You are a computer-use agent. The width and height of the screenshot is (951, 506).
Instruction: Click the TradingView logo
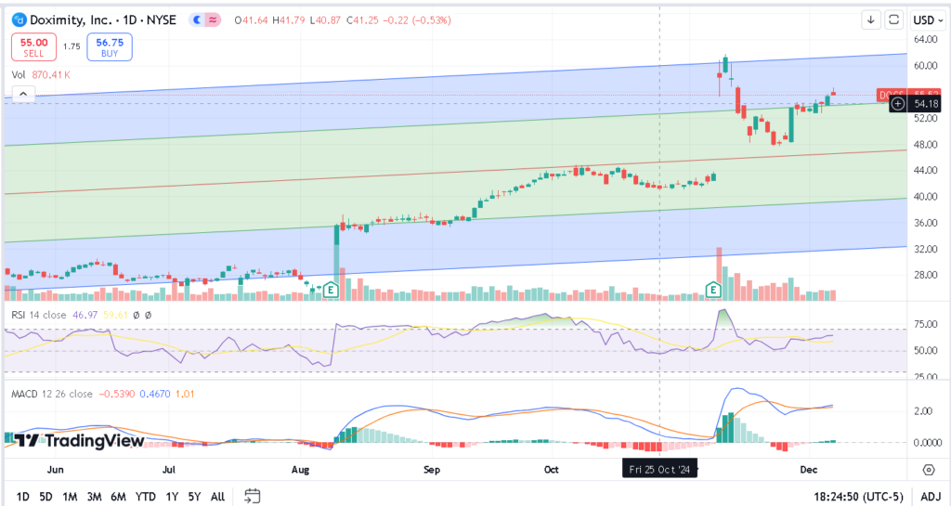click(x=79, y=441)
